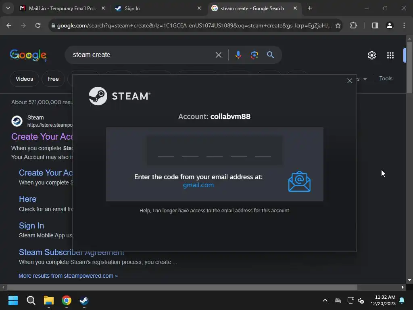Click the Steam logo in the dialog
This screenshot has height=310, width=413.
(x=119, y=96)
